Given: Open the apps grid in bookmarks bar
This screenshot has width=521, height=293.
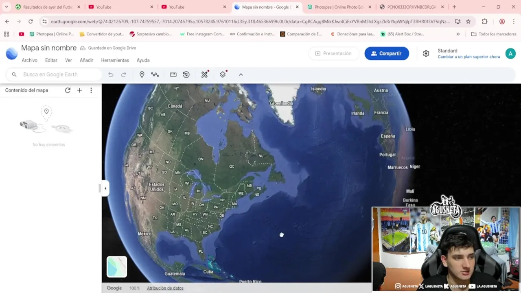Looking at the screenshot, I should (7, 34).
